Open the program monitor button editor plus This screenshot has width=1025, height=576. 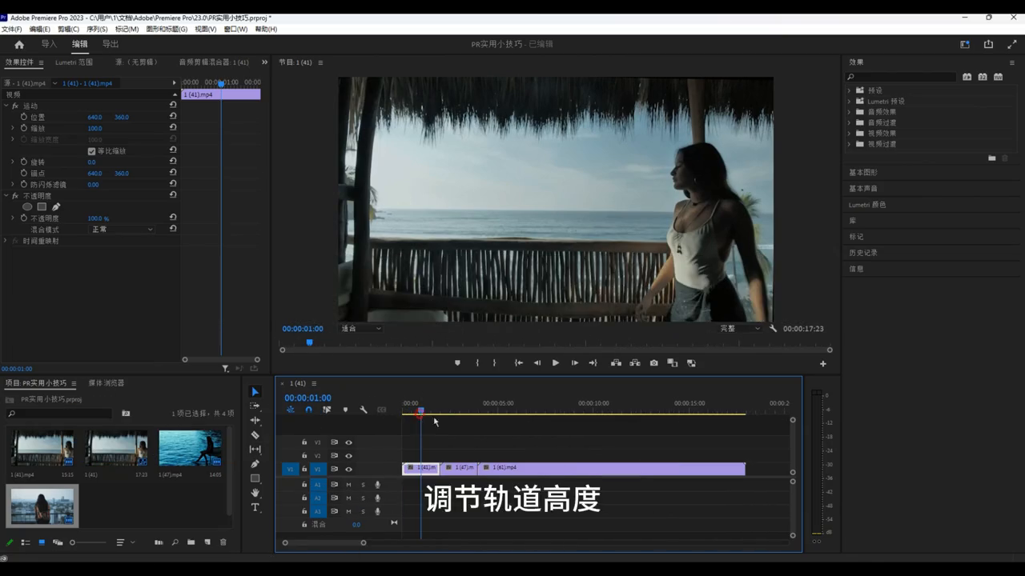point(822,364)
